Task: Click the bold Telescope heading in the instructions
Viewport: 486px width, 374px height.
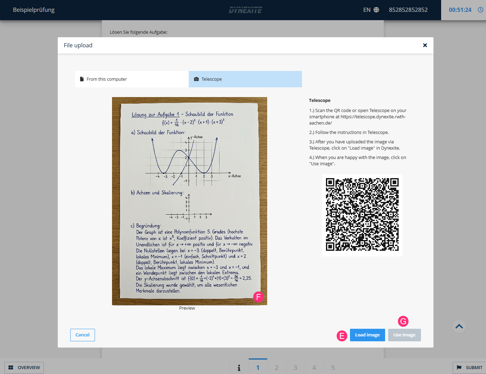Action: coord(320,101)
